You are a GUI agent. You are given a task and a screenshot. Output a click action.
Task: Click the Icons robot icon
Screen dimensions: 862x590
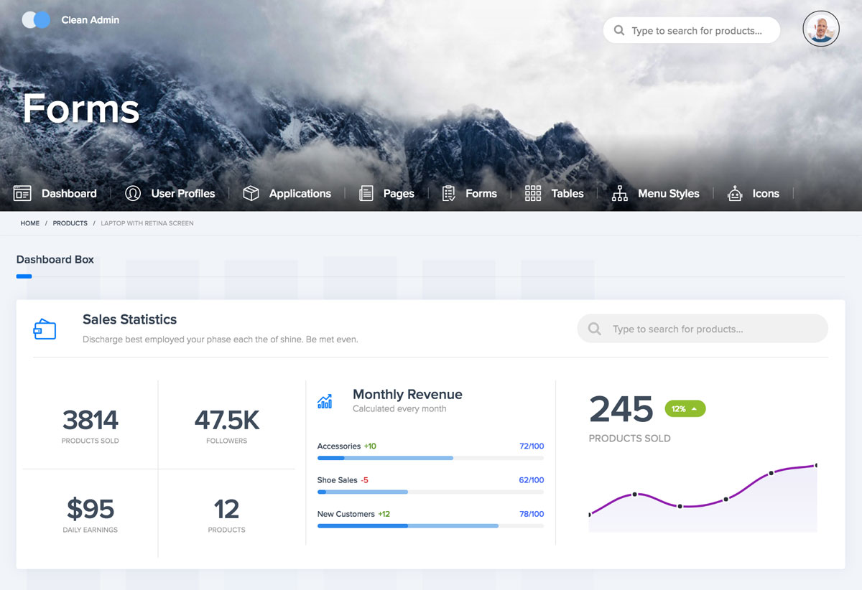click(x=734, y=193)
